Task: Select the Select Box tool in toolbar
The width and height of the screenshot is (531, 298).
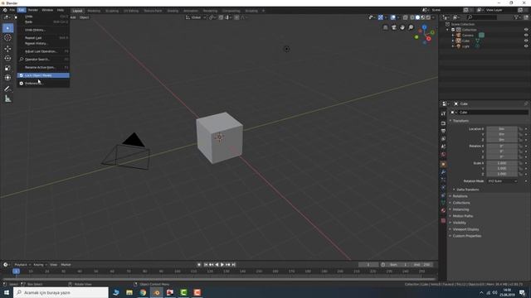Action: pos(7,27)
